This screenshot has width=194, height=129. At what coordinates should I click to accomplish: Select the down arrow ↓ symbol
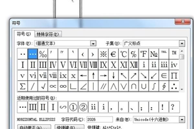click(x=113, y=75)
